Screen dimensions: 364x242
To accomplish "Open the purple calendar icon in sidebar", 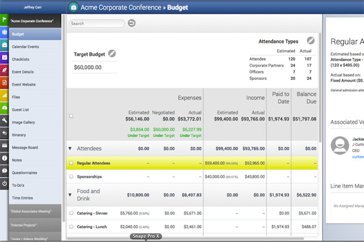I will point(4,57).
